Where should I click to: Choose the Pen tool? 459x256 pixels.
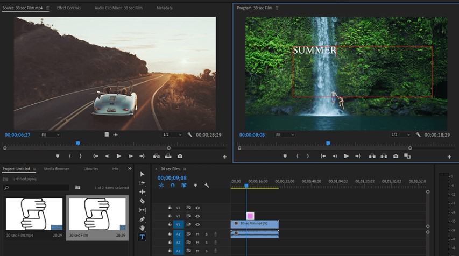142,219
